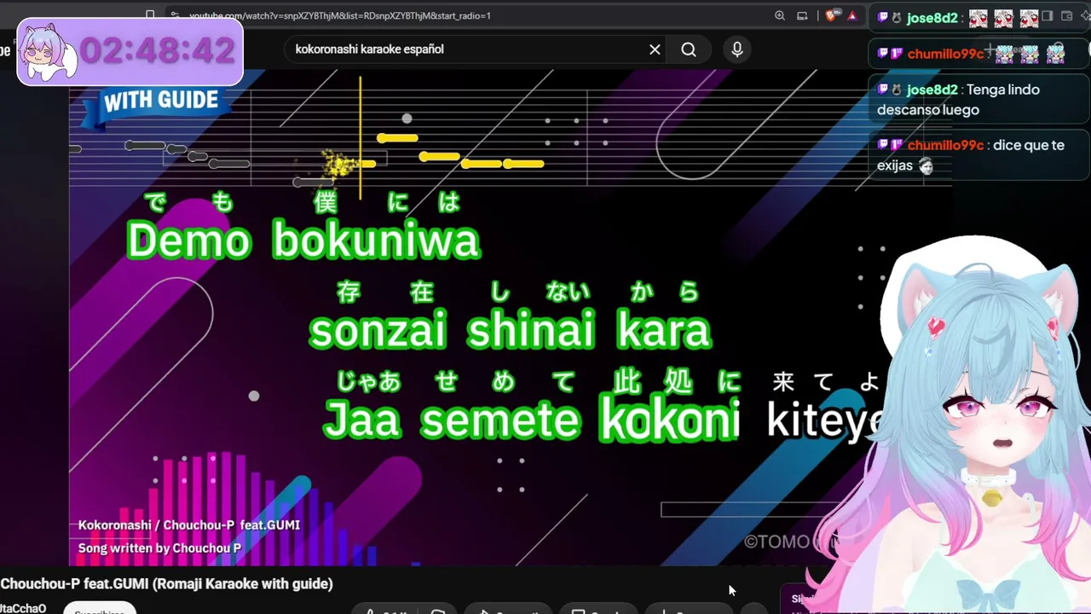Click the Brave Rewards triangle icon
The height and width of the screenshot is (614, 1091).
pos(851,15)
